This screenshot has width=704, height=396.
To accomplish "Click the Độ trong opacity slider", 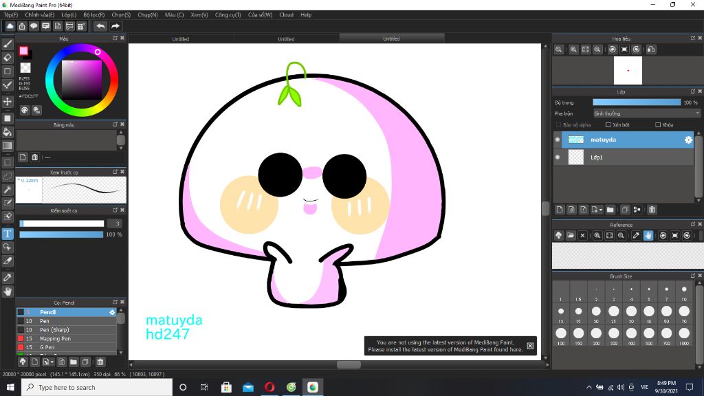I will click(x=636, y=102).
